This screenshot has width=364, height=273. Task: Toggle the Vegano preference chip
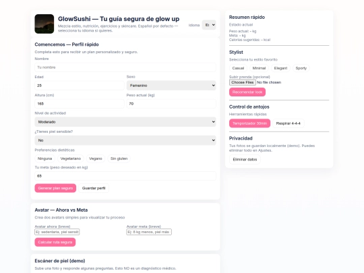pos(96,158)
